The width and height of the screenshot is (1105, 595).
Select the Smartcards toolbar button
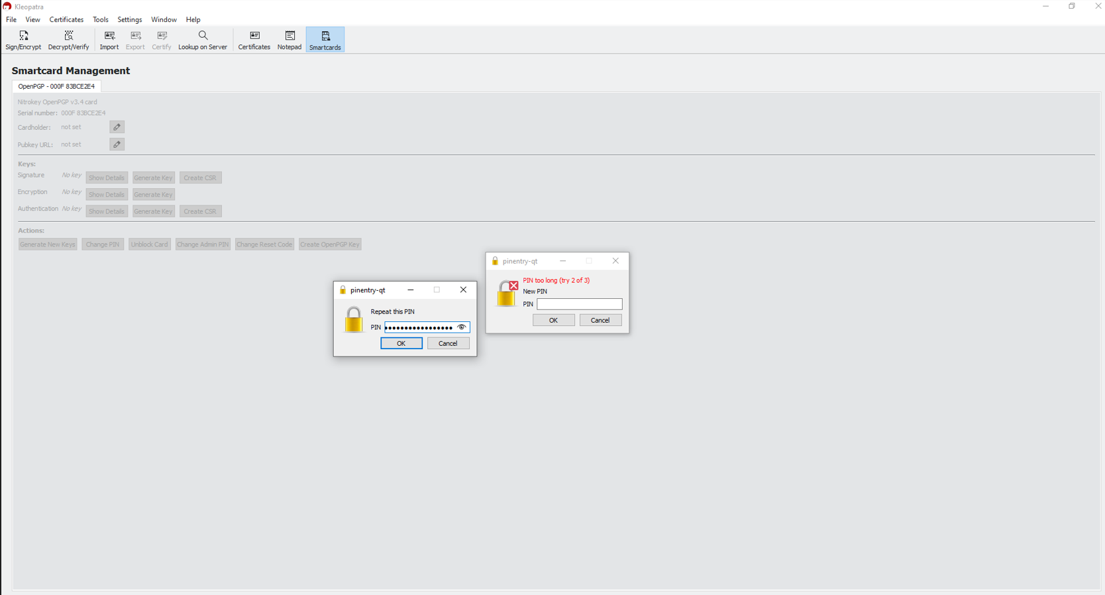[325, 40]
